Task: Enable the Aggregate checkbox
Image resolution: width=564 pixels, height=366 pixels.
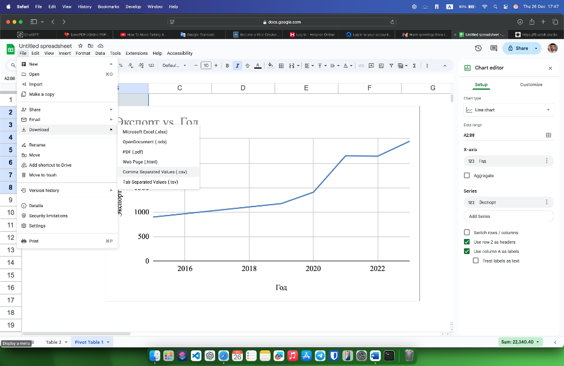Action: tap(467, 176)
